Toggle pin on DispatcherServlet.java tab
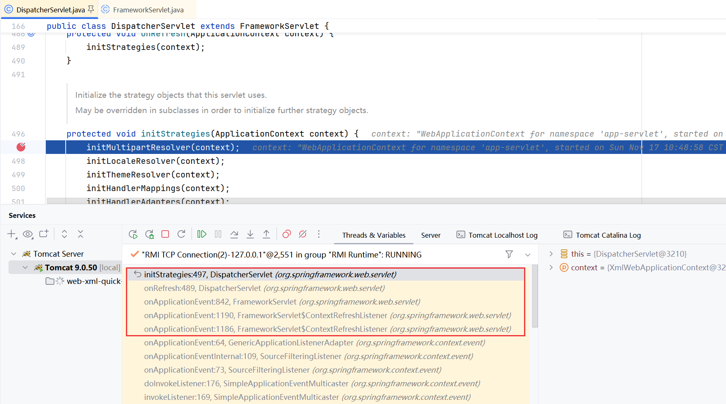Screen dimensions: 726x404 (x=91, y=9)
